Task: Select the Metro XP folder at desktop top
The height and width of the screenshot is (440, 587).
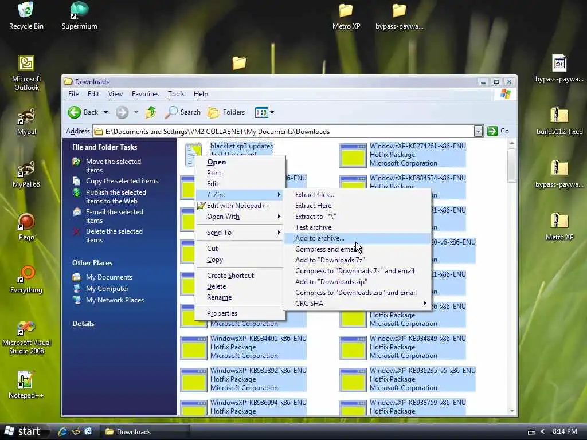Action: tap(346, 17)
